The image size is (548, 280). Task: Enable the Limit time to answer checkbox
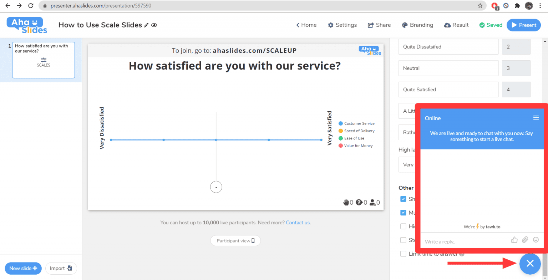pyautogui.click(x=403, y=254)
